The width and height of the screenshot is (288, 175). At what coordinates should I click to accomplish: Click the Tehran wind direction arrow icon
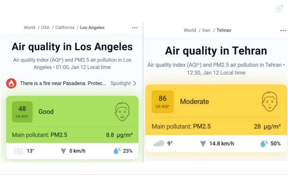click(203, 144)
